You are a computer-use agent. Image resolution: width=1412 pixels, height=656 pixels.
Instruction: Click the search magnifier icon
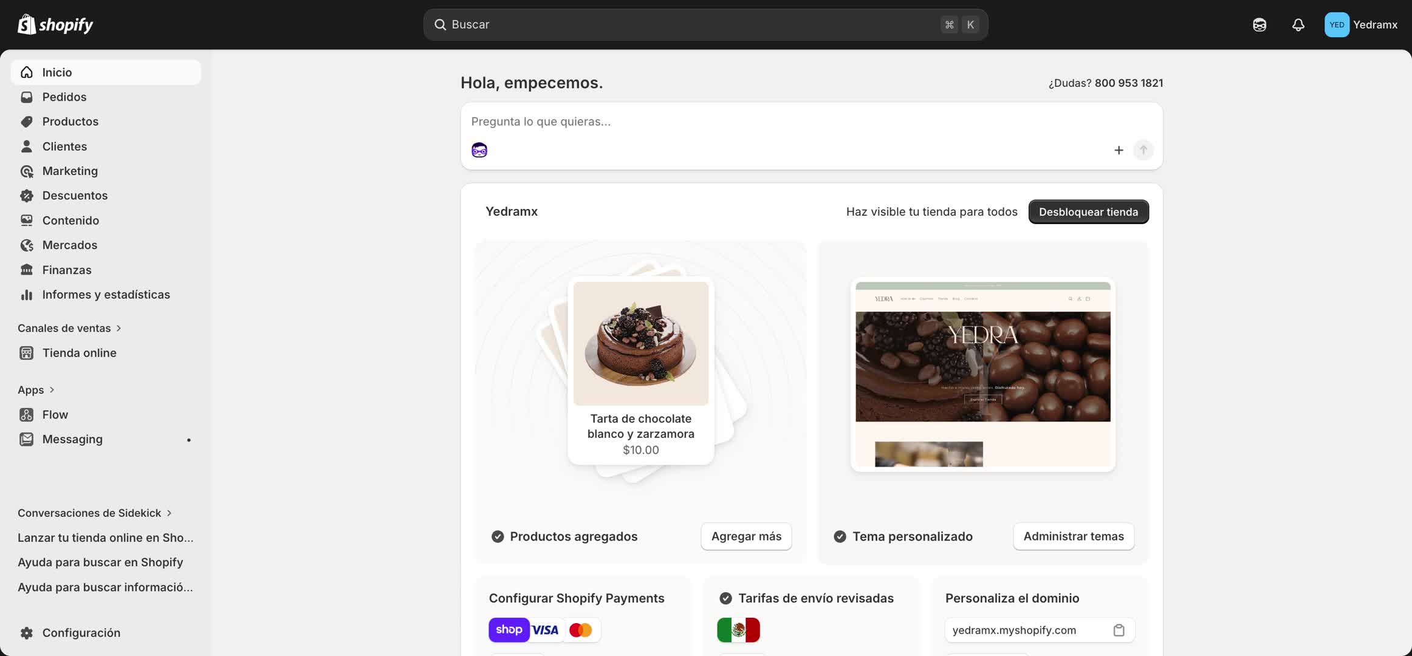[440, 25]
